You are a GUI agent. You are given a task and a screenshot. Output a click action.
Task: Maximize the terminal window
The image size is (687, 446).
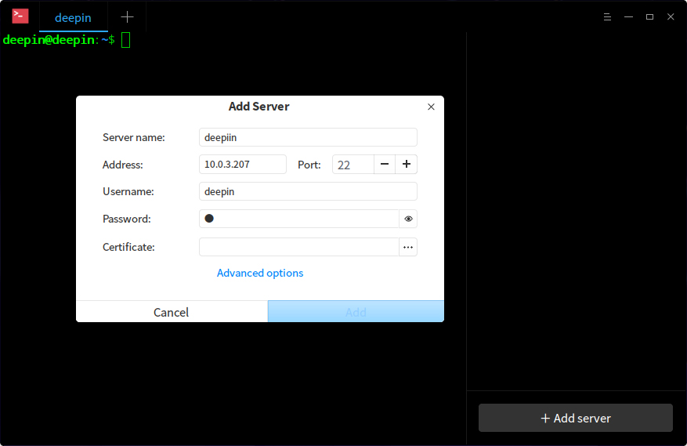click(x=649, y=17)
